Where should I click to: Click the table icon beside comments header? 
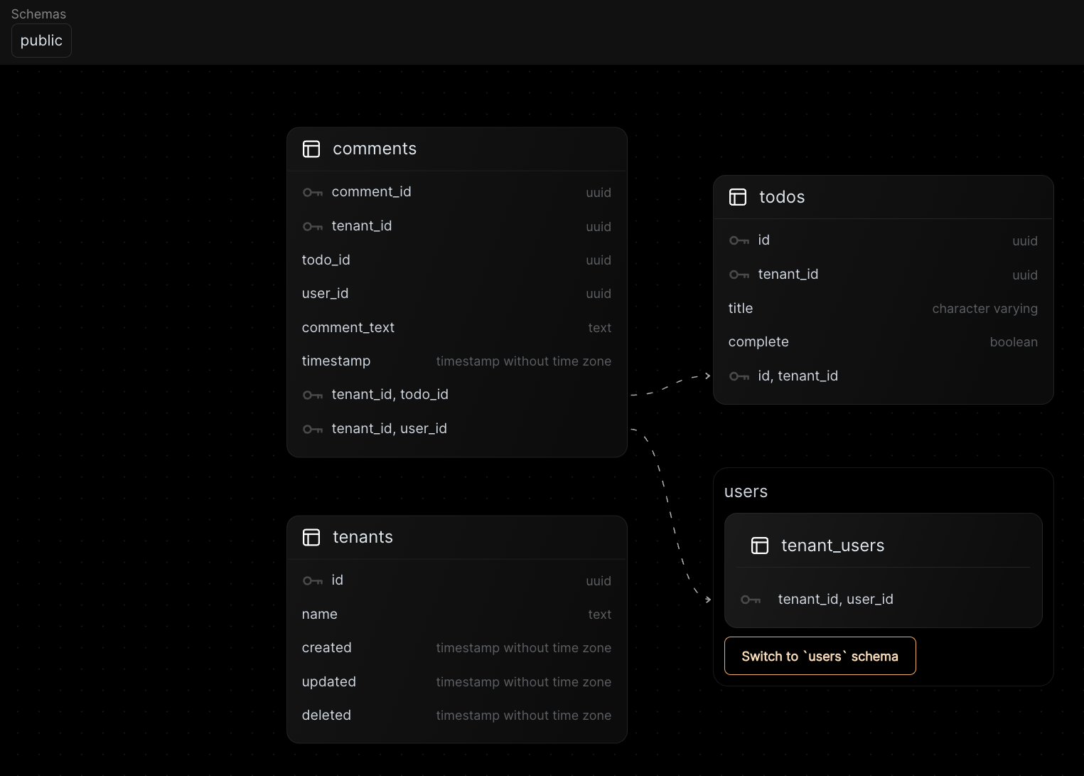312,149
